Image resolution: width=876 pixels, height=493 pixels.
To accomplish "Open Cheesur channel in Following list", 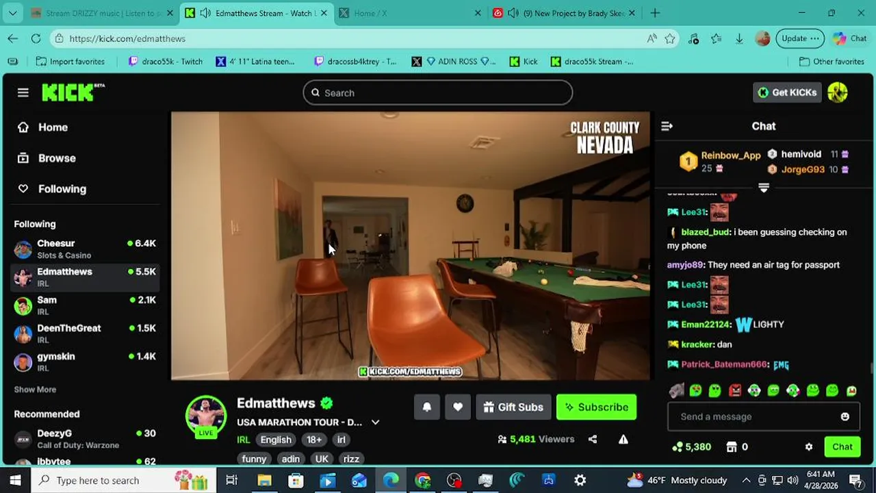I will click(x=85, y=249).
